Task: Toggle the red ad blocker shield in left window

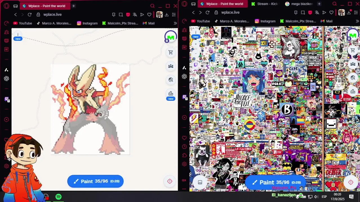Action: tap(128, 15)
